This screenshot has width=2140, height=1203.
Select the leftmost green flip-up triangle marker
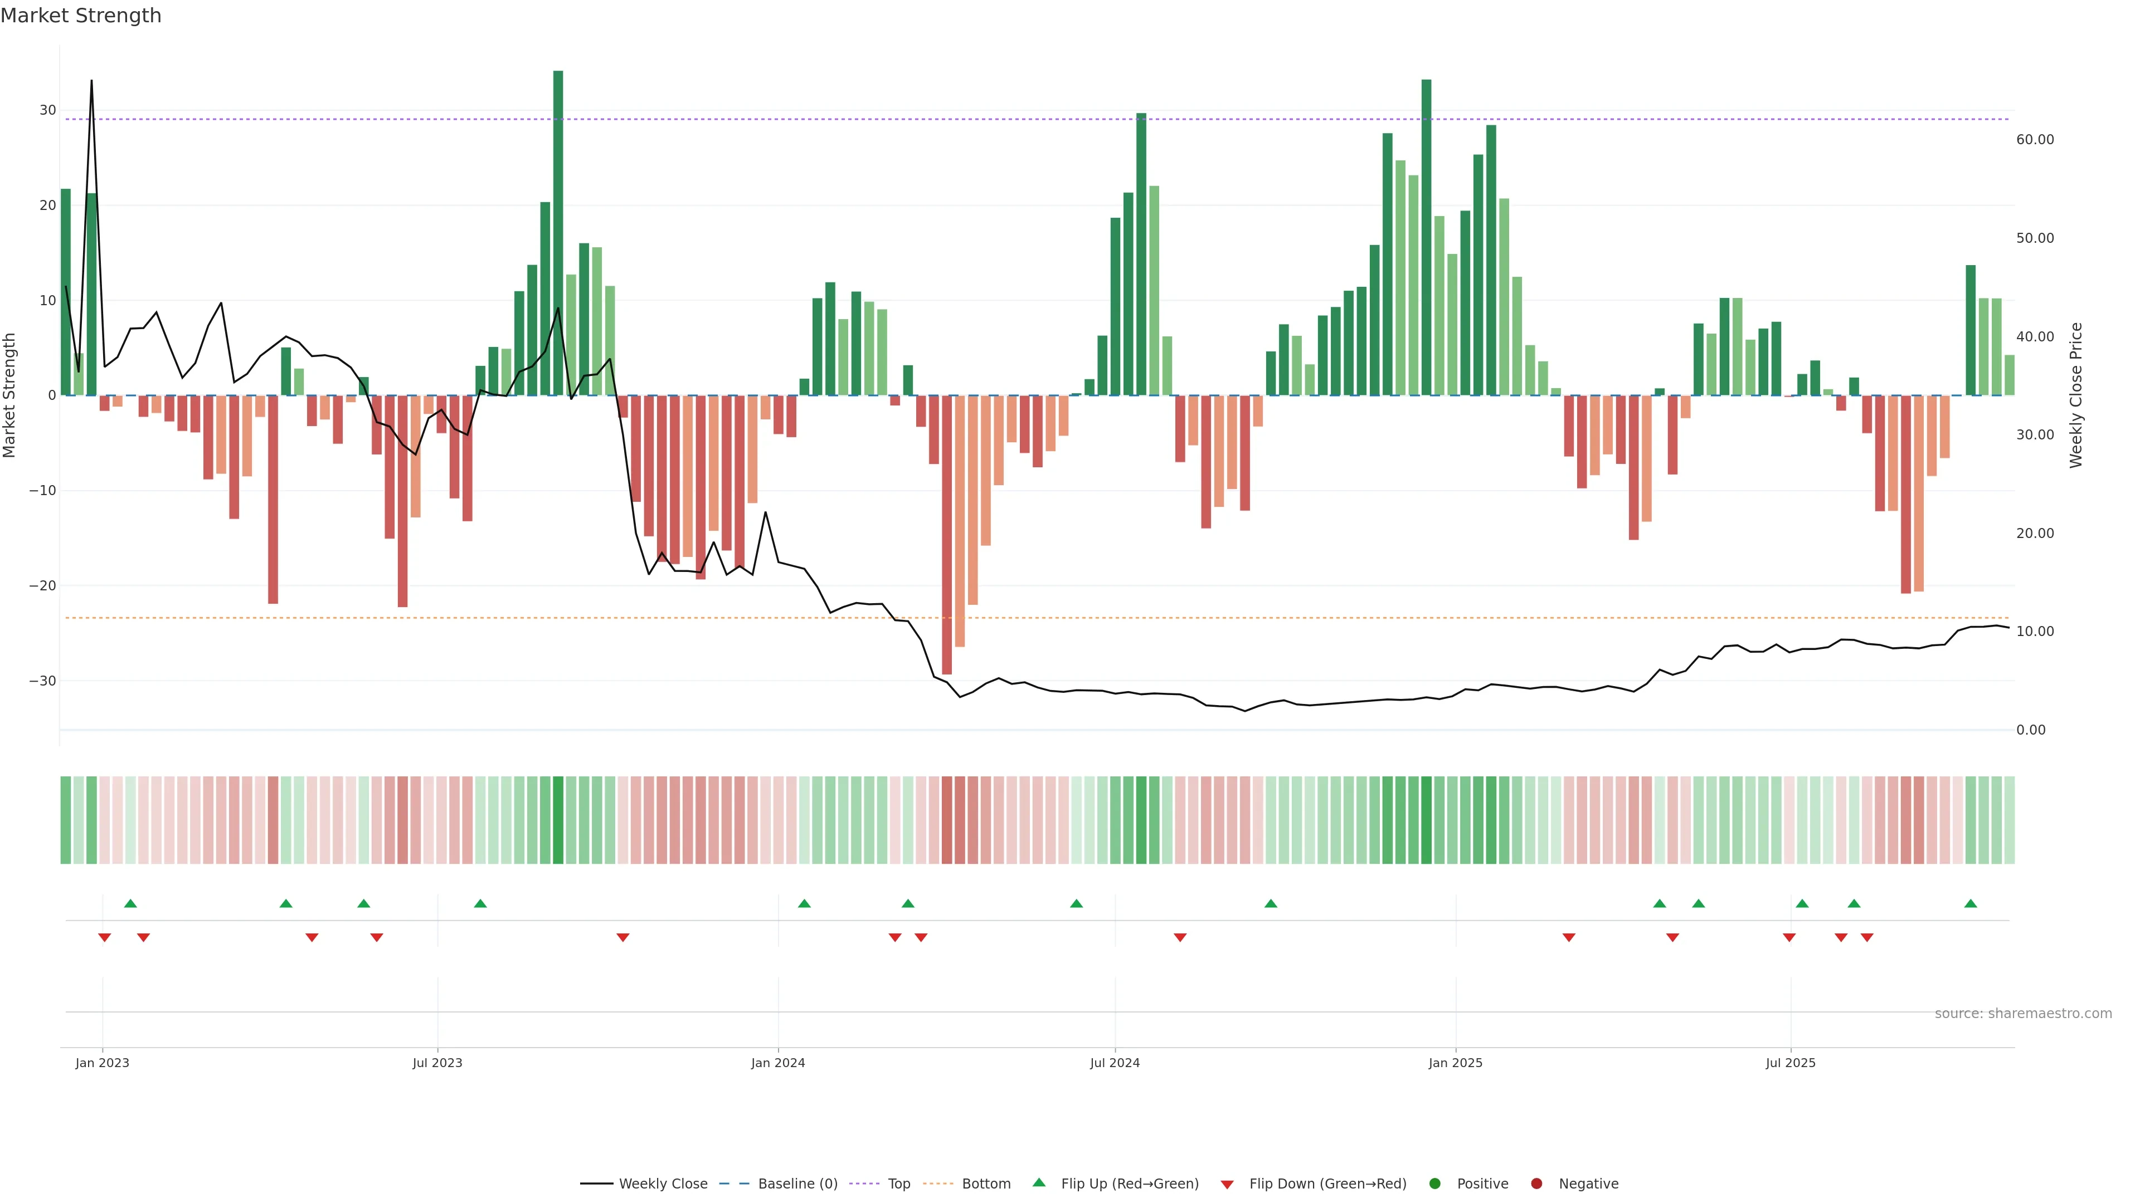tap(130, 903)
